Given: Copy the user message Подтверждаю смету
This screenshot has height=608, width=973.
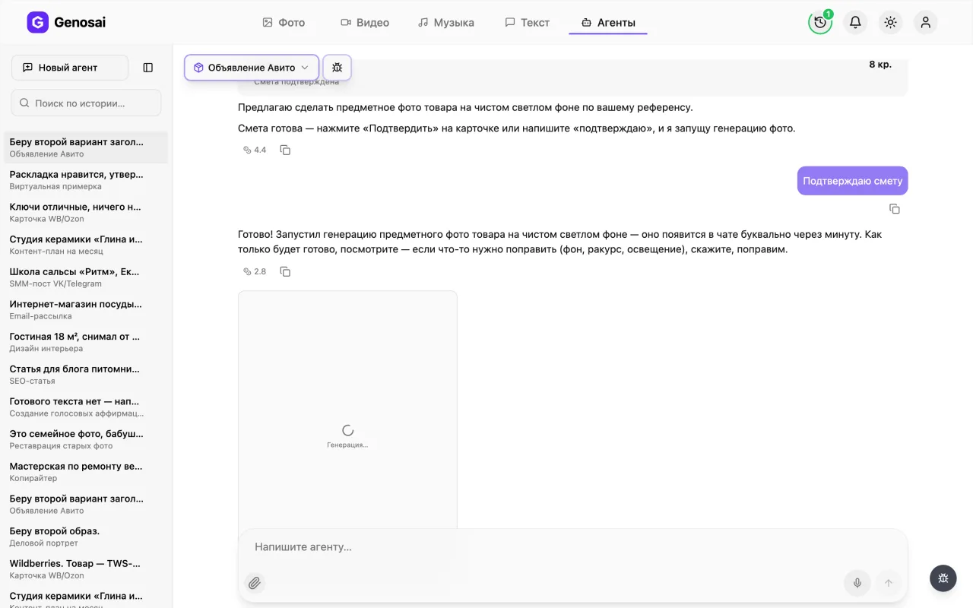Looking at the screenshot, I should [895, 209].
